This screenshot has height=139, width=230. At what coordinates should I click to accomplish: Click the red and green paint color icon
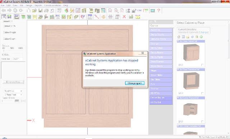(66, 10)
